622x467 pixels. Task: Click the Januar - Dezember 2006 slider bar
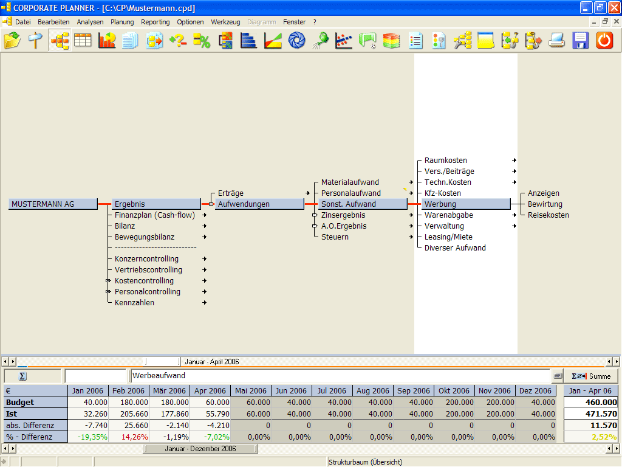click(x=200, y=449)
